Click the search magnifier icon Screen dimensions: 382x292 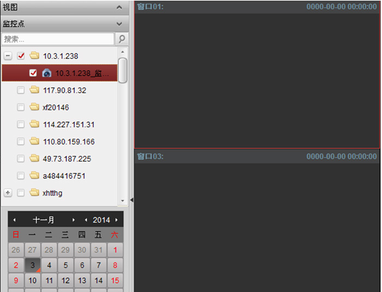pos(122,39)
